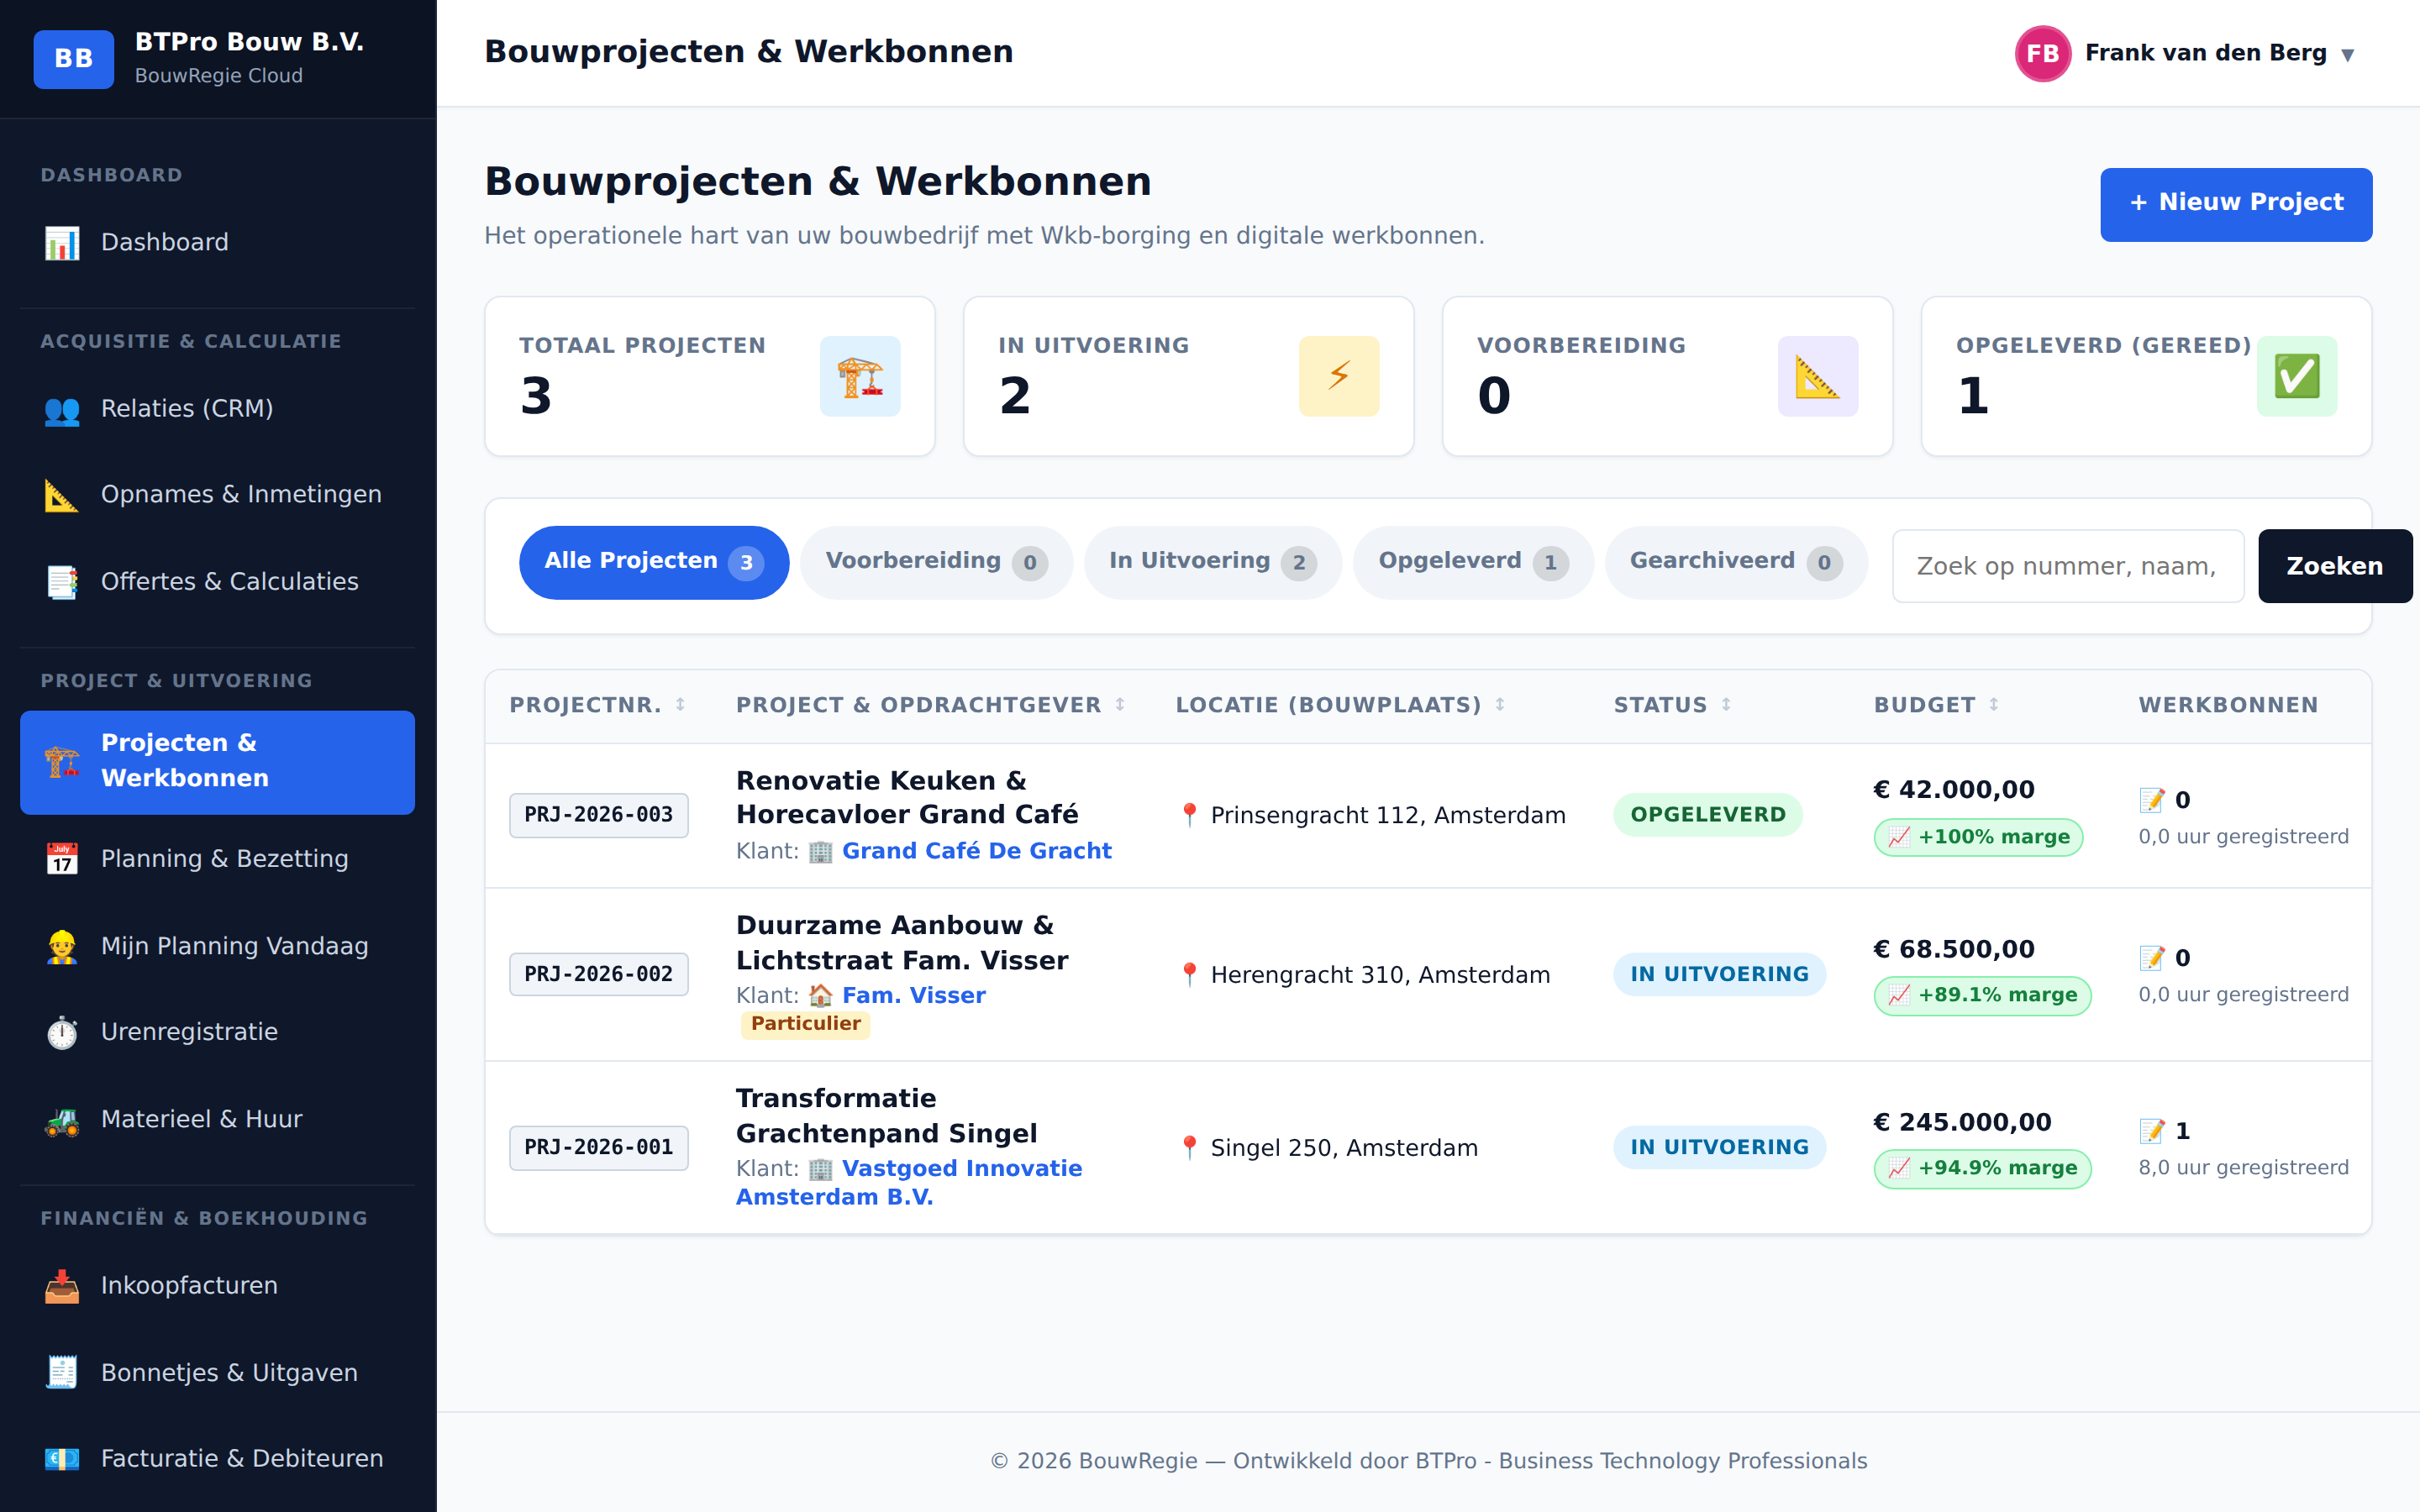The height and width of the screenshot is (1512, 2420).
Task: Click the ruler icon in Voorbereiding card
Action: coord(1818,376)
